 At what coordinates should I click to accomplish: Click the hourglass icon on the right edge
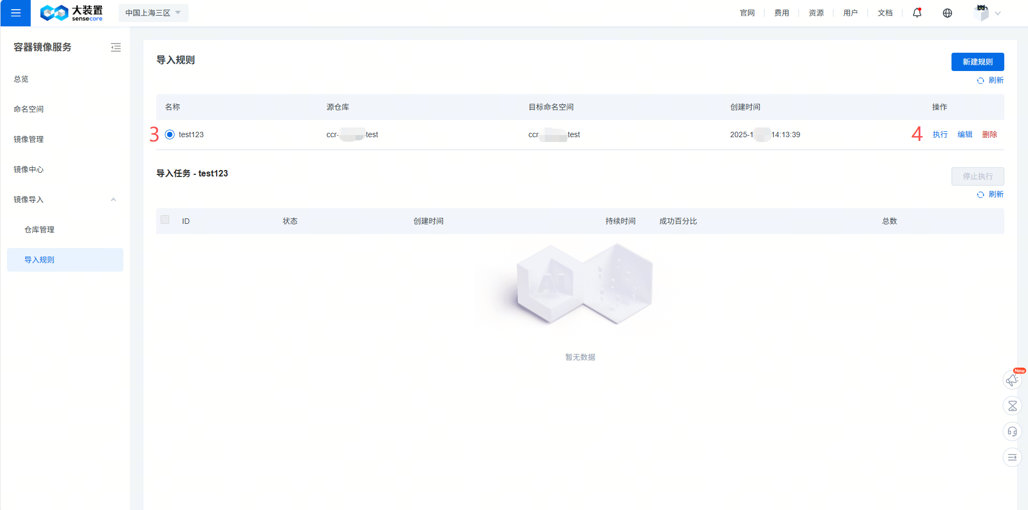click(1012, 406)
